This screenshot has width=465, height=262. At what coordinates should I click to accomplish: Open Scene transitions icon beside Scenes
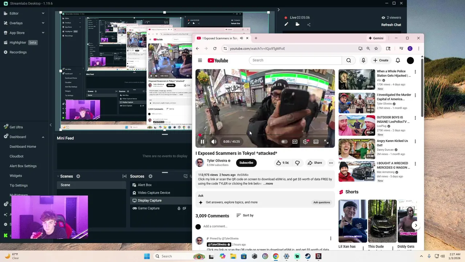[125, 176]
